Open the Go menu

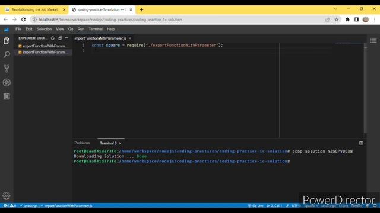click(x=71, y=29)
